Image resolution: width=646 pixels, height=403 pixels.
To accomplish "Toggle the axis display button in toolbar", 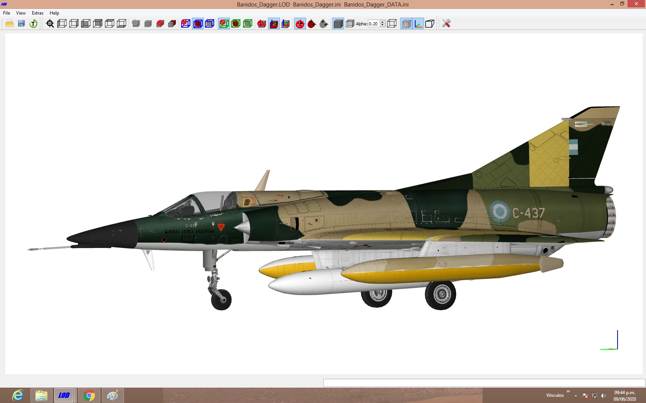I will pos(418,24).
